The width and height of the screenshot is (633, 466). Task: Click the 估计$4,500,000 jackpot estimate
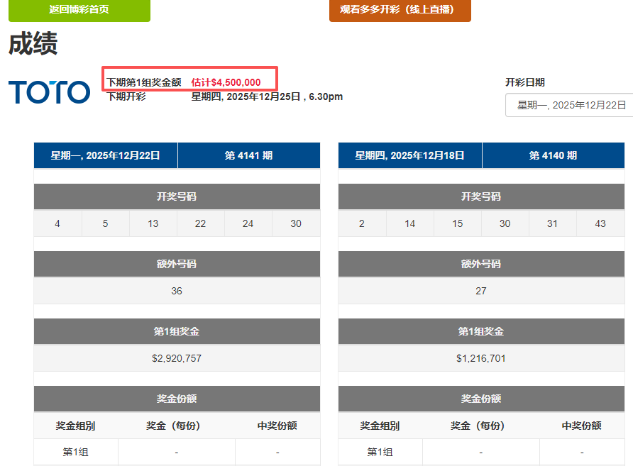226,82
